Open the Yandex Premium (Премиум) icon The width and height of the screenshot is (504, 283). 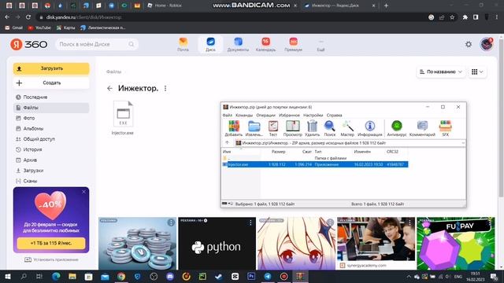[x=293, y=44]
